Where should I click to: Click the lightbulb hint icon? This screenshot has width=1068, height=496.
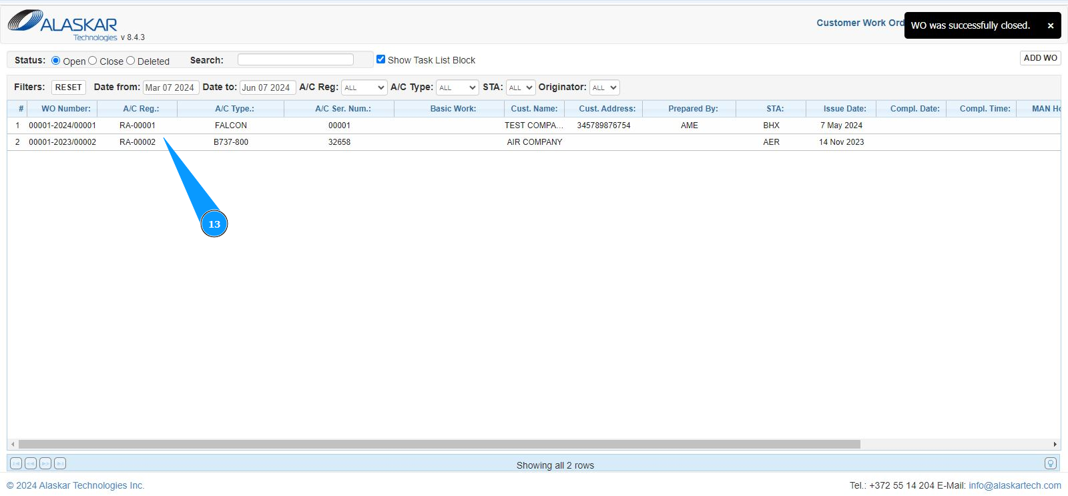point(1050,463)
